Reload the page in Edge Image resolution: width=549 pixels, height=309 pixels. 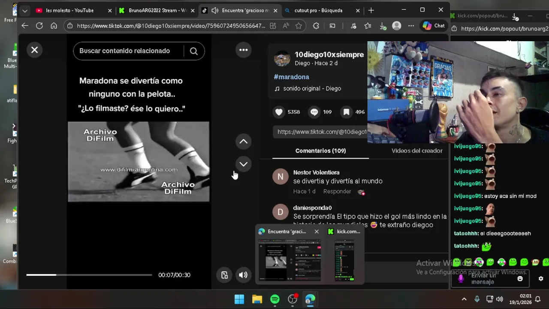(x=39, y=26)
